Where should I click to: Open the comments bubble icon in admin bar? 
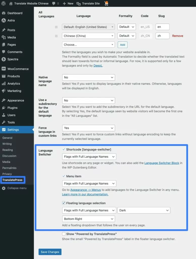point(54,4)
